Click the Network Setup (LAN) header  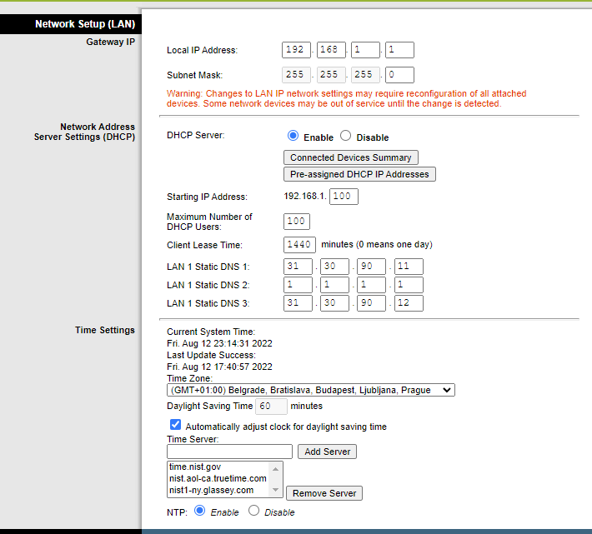click(x=85, y=24)
